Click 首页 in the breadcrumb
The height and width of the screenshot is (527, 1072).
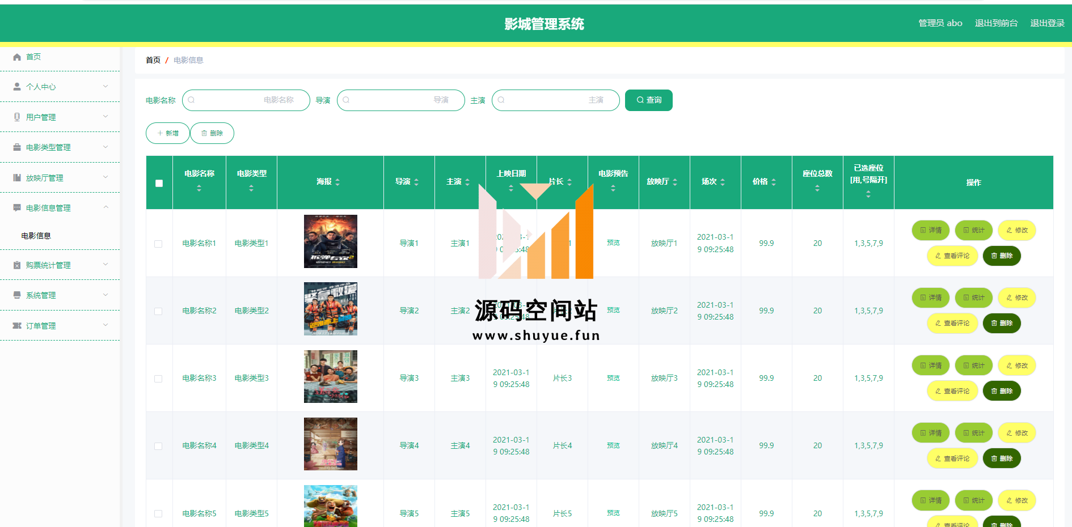153,60
